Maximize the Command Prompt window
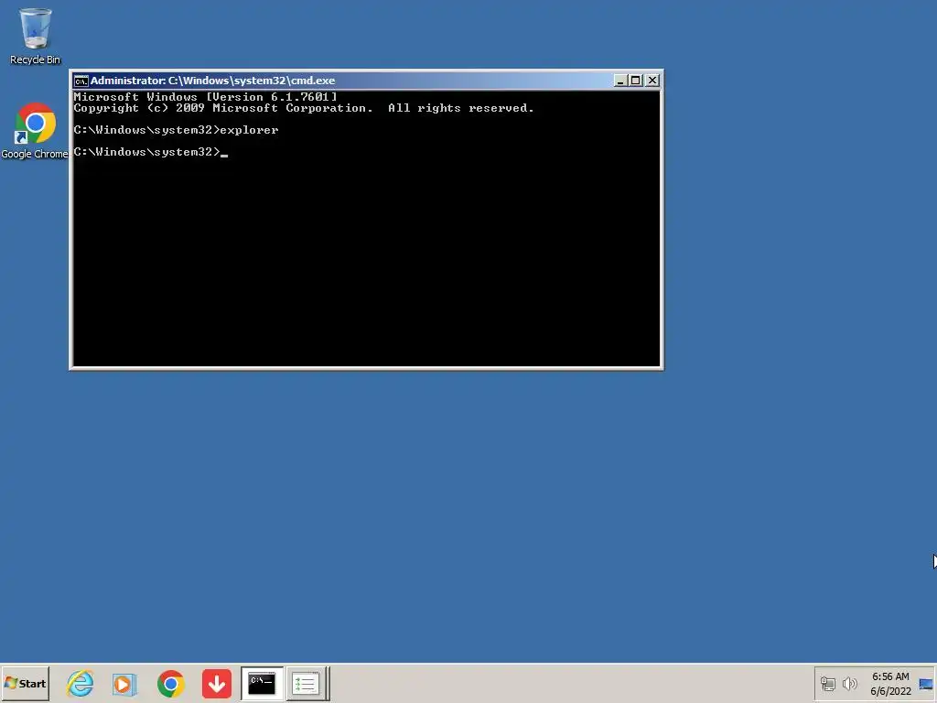The image size is (937, 703). [636, 81]
